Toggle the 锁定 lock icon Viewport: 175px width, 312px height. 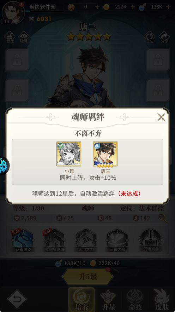coord(10,37)
